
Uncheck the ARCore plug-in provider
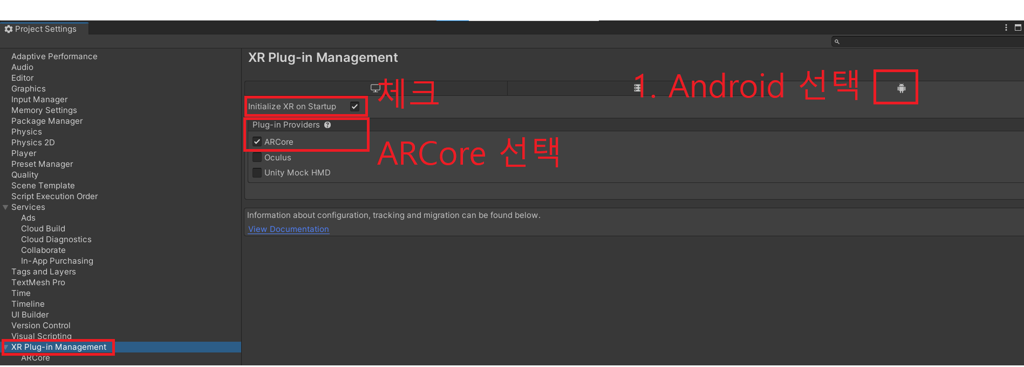coord(257,142)
